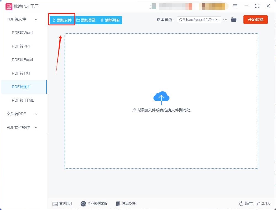Click the 点击添加文件或者拖拽文件到此处 text

tap(161, 110)
